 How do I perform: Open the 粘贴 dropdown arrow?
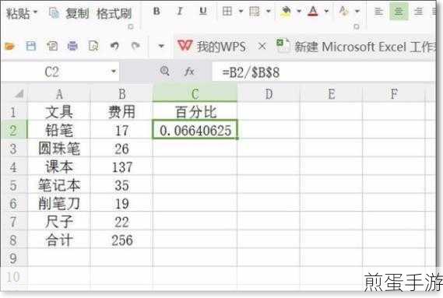click(x=35, y=12)
